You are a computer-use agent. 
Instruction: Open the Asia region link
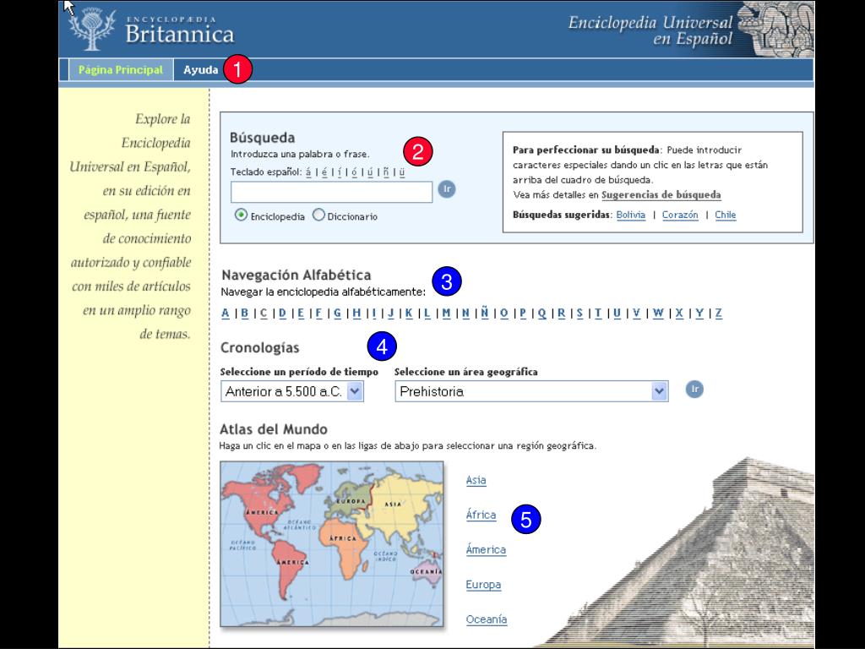[476, 480]
